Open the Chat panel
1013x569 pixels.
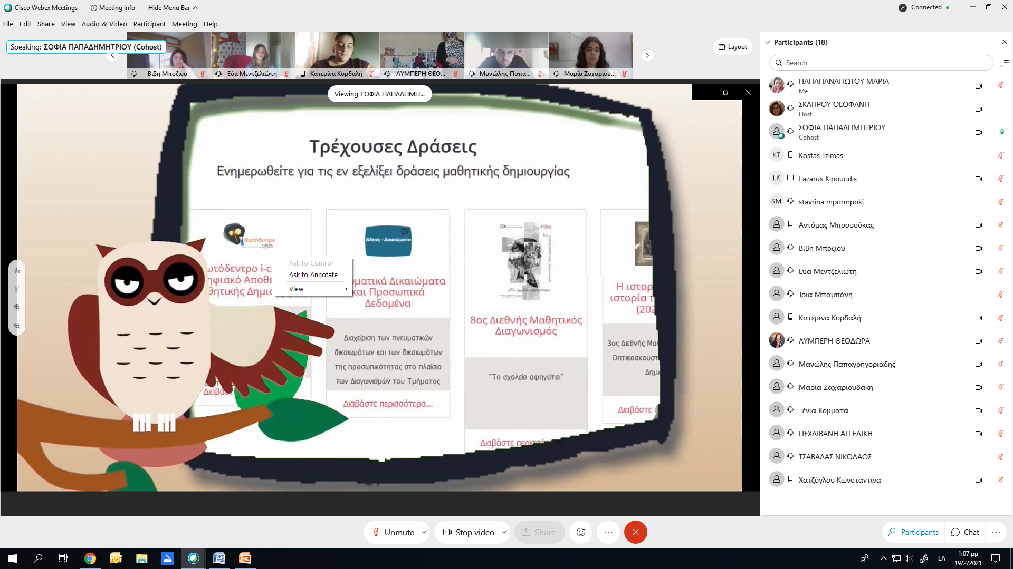(x=965, y=532)
